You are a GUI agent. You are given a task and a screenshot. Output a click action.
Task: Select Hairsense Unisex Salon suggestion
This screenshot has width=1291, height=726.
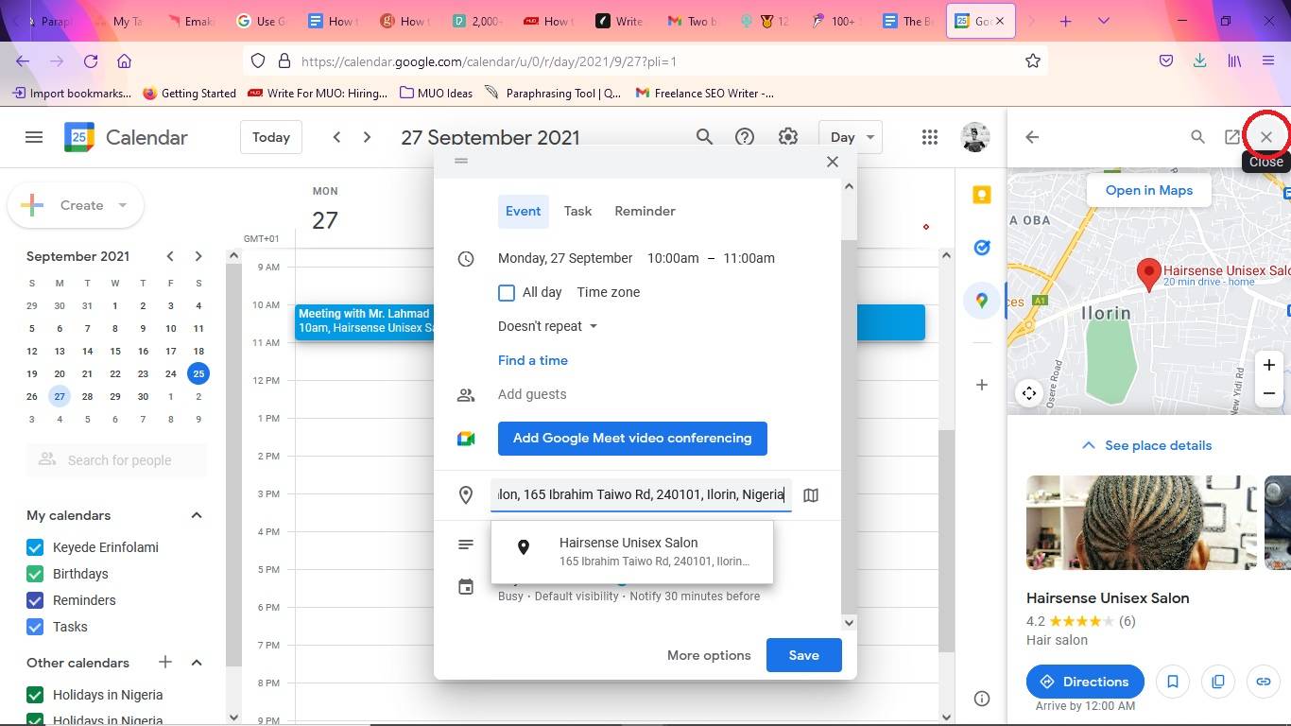pos(632,552)
